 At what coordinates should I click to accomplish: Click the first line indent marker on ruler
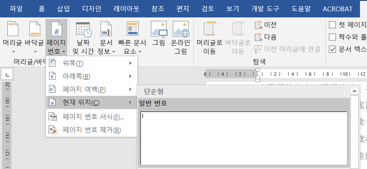pyautogui.click(x=258, y=70)
